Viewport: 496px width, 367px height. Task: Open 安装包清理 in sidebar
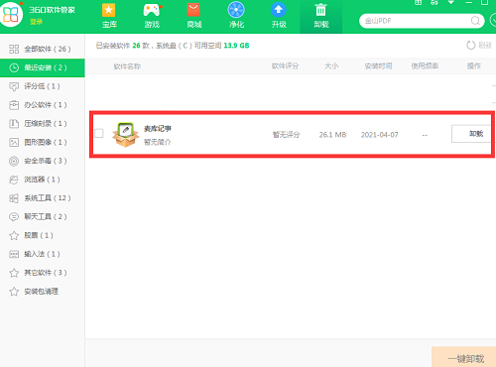click(x=43, y=292)
